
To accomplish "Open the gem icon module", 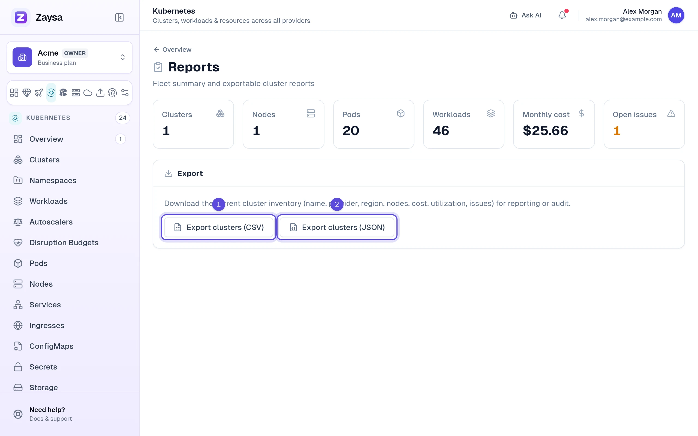I will click(26, 93).
